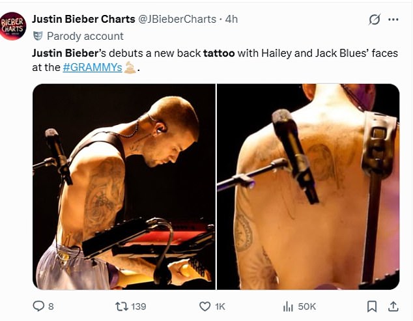Screen dimensions: 413x321
Task: Click the 139 repost count
Action: click(138, 306)
